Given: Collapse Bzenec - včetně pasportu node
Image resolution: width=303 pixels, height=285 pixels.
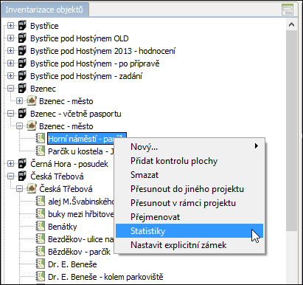Looking at the screenshot, I should pos(10,113).
